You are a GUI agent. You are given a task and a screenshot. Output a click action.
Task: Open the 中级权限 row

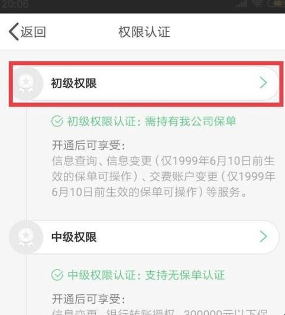[x=144, y=237]
